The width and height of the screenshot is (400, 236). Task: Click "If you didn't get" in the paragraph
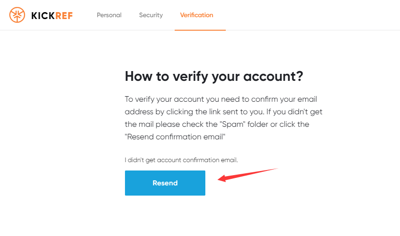pyautogui.click(x=295, y=112)
